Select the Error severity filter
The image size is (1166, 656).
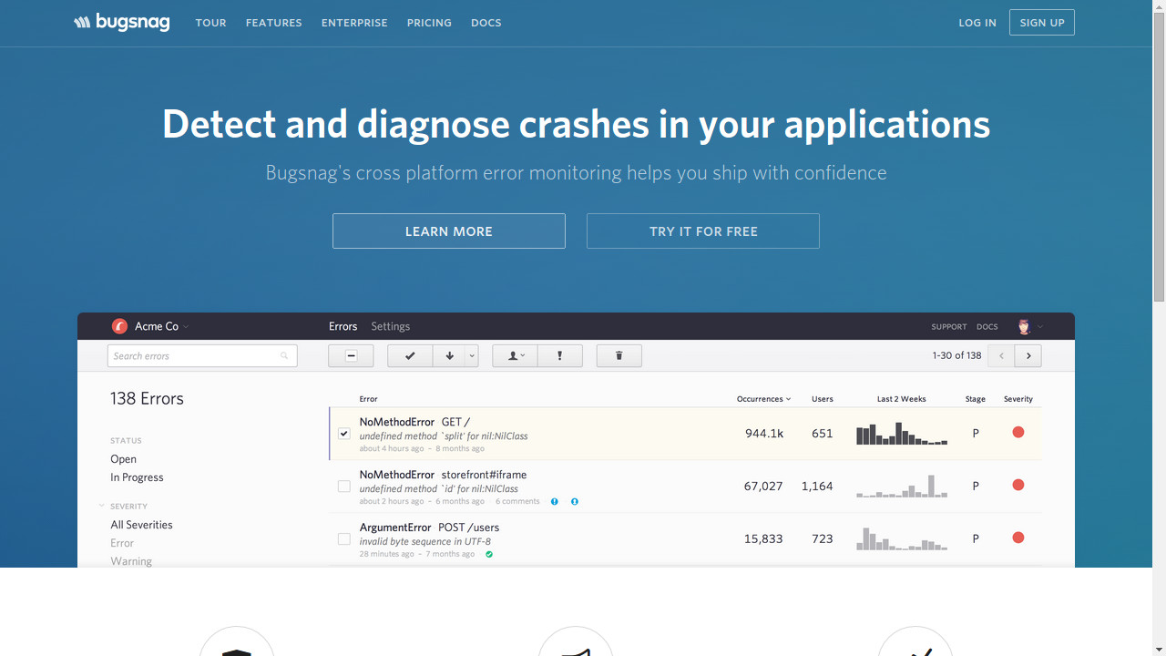pyautogui.click(x=122, y=543)
